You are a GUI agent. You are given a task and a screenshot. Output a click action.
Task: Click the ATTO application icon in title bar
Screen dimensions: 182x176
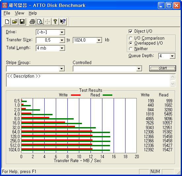(x=5, y=5)
